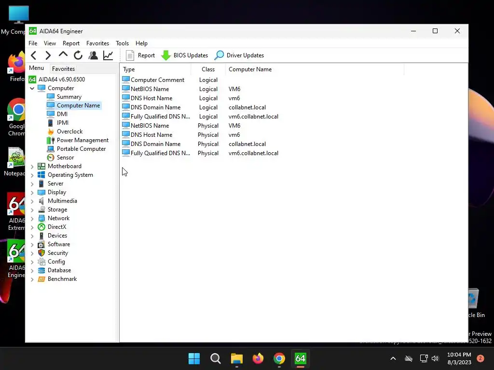Expand the Display node
The height and width of the screenshot is (370, 494).
point(32,193)
